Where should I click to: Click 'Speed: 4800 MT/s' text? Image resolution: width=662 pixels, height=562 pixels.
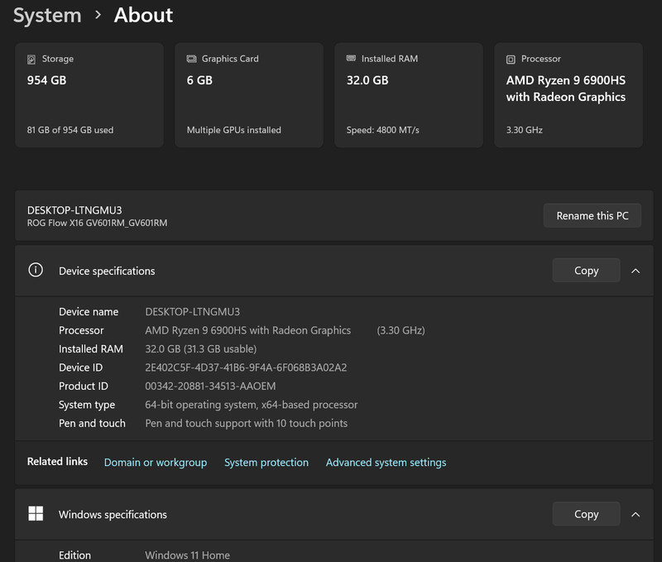click(x=382, y=130)
